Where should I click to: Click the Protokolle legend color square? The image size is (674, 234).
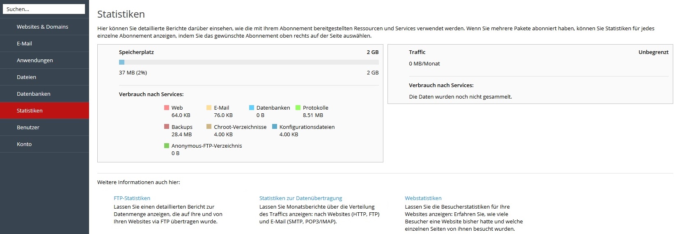298,108
